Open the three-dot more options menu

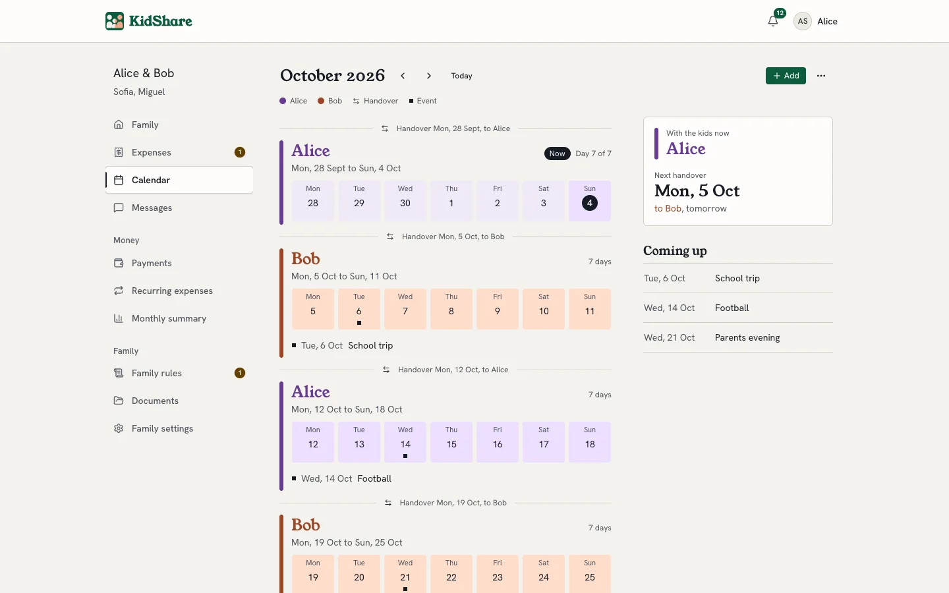click(x=821, y=76)
